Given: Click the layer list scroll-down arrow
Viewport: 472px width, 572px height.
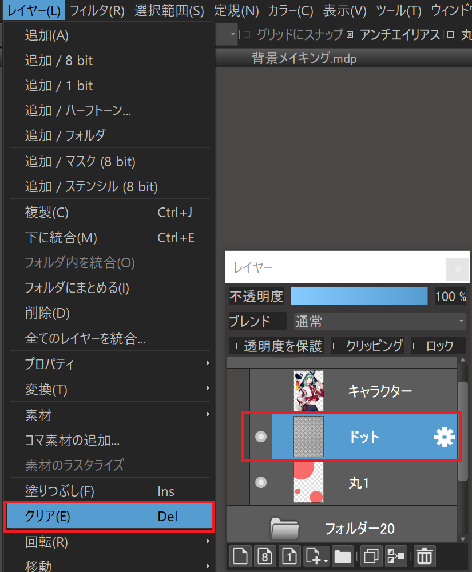Looking at the screenshot, I should pos(463,538).
